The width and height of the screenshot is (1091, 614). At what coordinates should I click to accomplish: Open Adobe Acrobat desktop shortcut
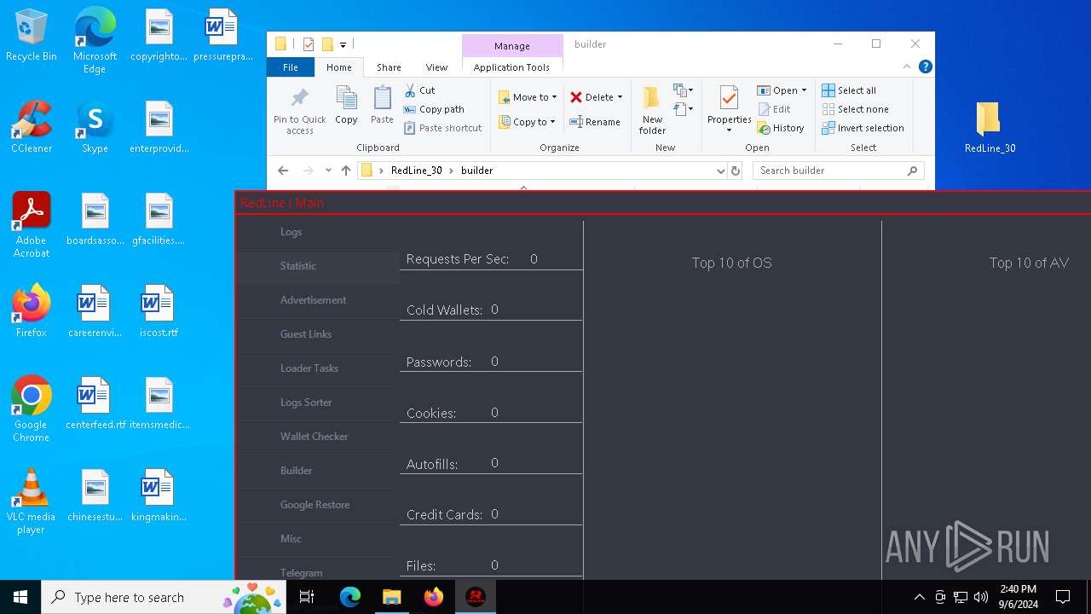31,225
